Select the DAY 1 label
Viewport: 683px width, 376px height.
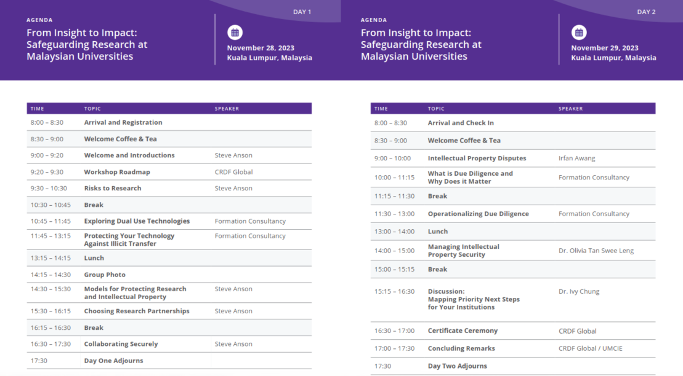(x=302, y=12)
